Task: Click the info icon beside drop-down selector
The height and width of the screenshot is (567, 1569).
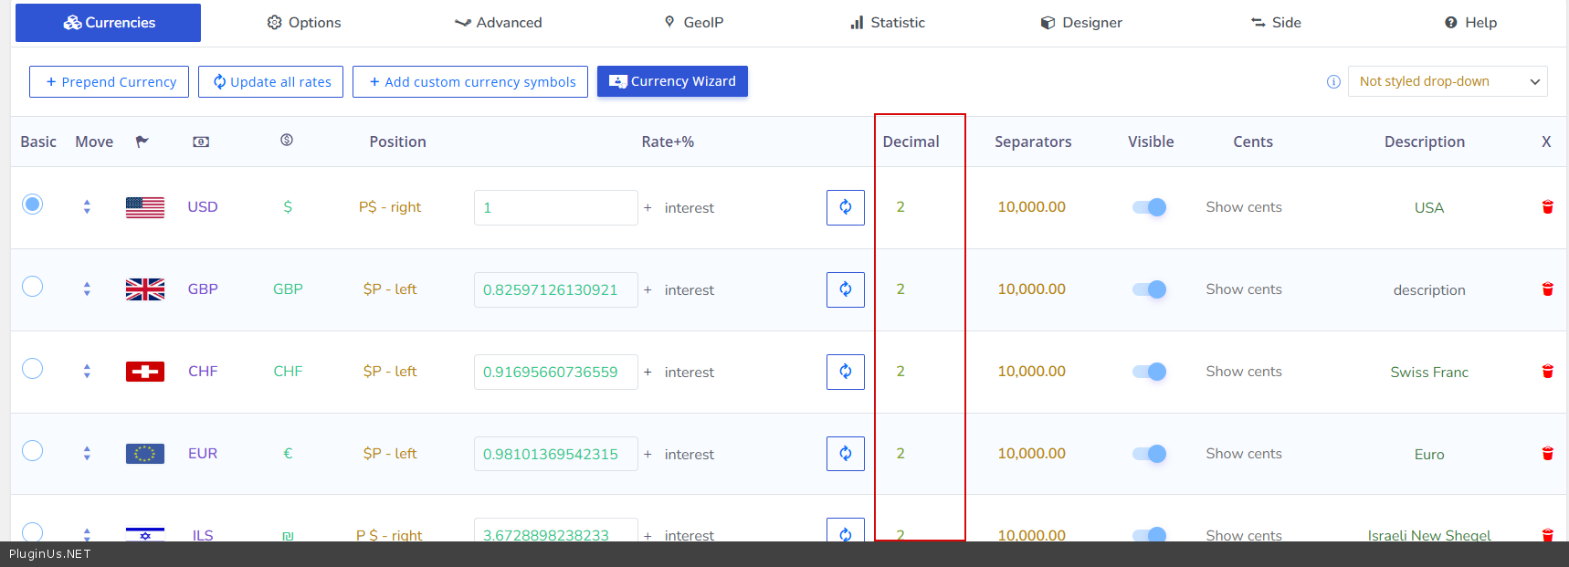Action: pyautogui.click(x=1333, y=82)
